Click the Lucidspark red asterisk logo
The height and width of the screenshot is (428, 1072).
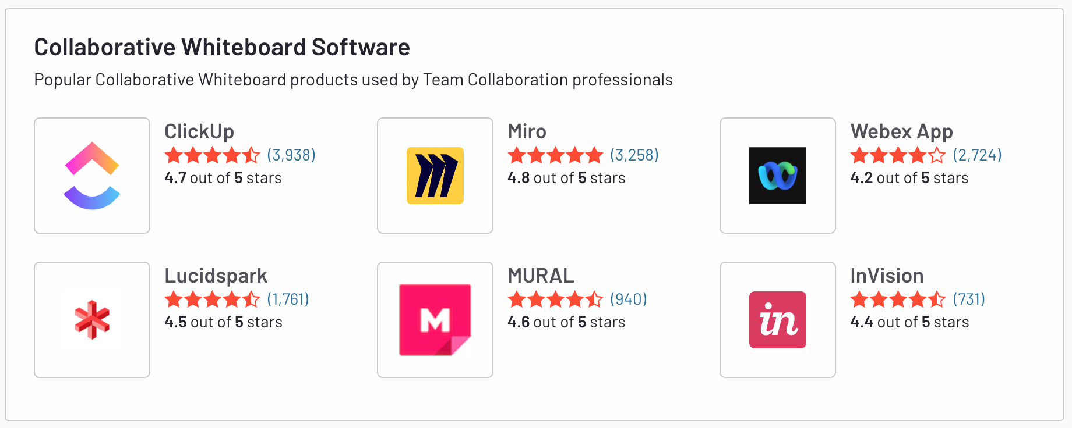(92, 320)
